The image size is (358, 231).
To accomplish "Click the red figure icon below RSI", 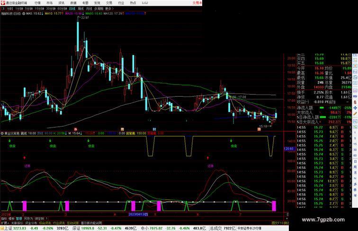I will [355, 102].
